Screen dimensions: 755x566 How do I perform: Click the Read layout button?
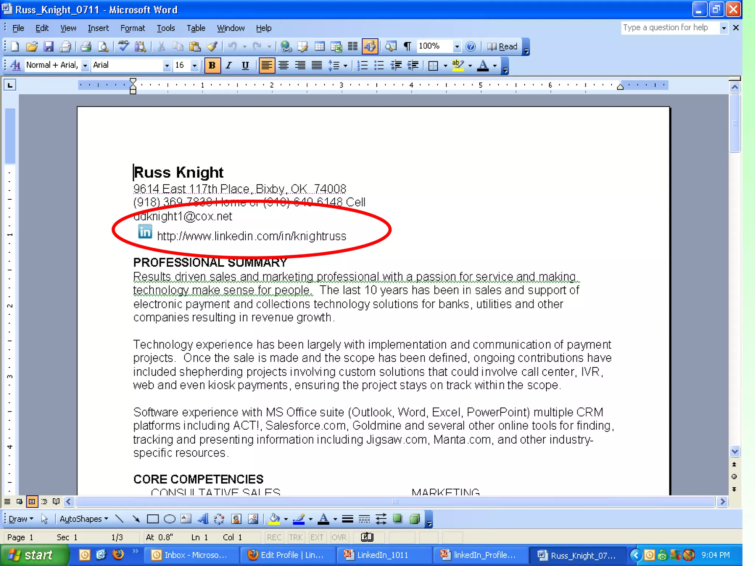(502, 46)
